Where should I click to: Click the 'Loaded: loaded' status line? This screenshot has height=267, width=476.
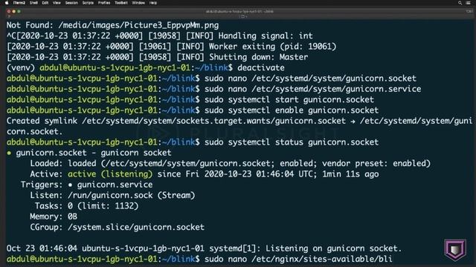pos(230,163)
